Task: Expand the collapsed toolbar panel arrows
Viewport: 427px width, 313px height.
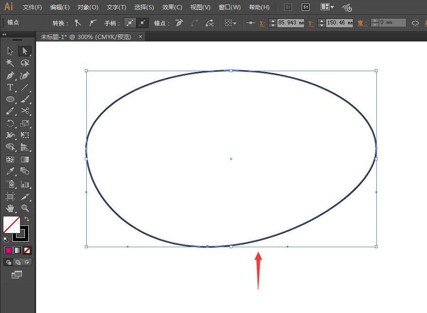Action: (x=4, y=35)
